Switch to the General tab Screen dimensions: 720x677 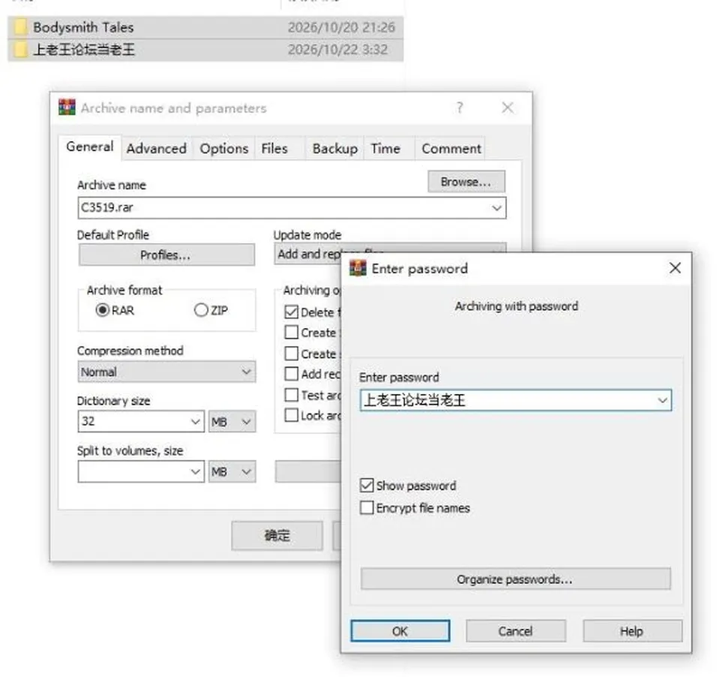[89, 146]
